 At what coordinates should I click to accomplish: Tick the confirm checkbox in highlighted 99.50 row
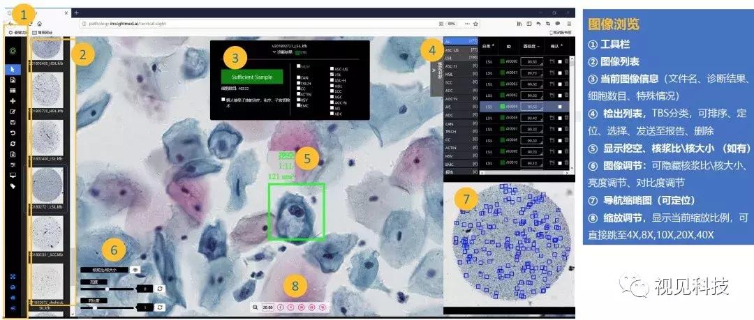559,107
